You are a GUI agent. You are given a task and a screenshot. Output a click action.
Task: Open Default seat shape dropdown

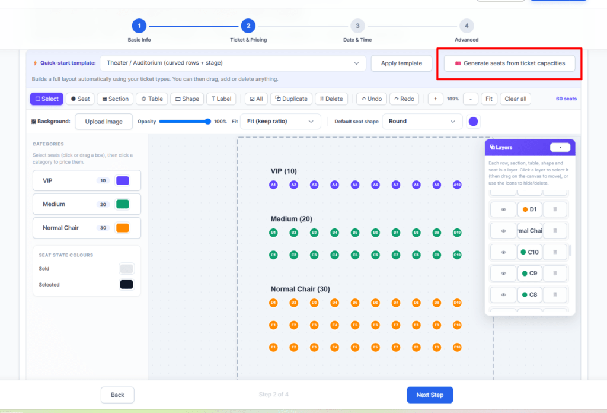pos(422,121)
